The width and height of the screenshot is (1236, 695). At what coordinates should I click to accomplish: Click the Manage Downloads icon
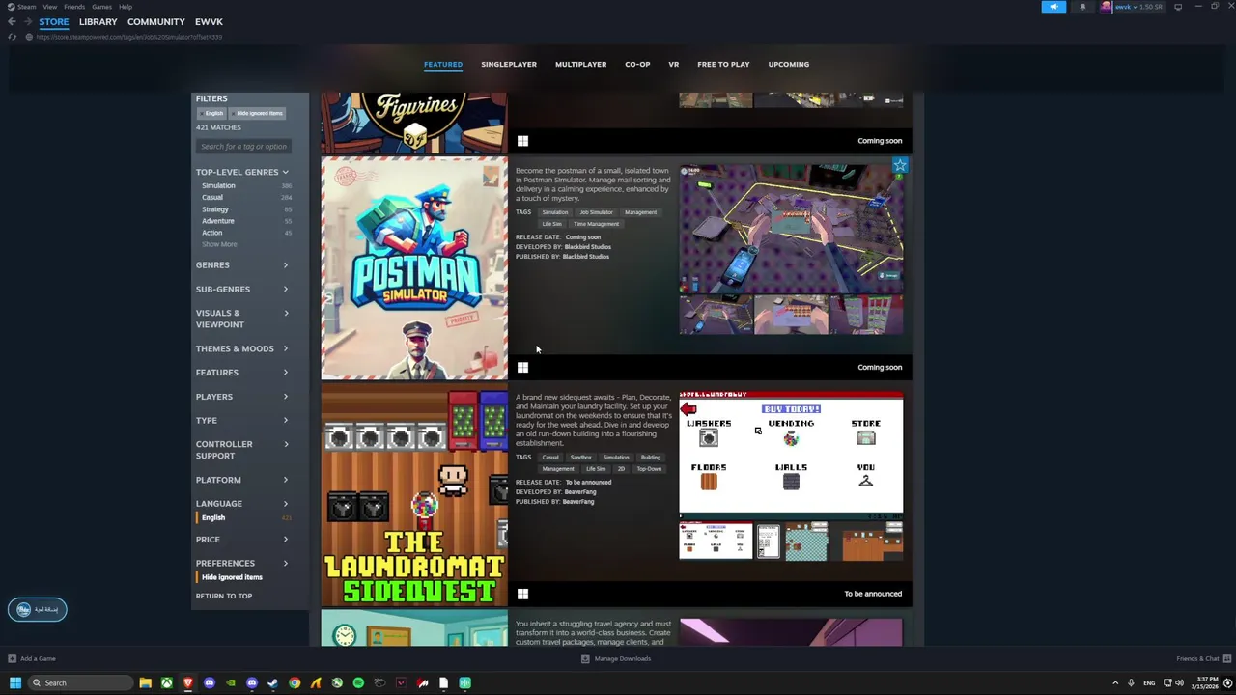(585, 659)
